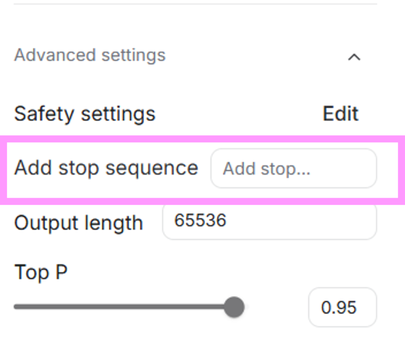Collapse the Advanced settings chevron
405x340 pixels.
pos(354,57)
